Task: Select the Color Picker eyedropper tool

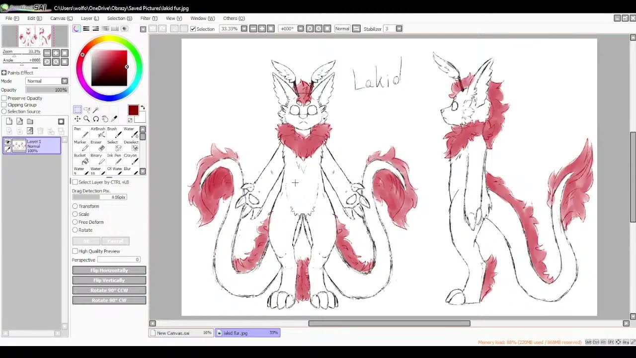Action: [114, 119]
